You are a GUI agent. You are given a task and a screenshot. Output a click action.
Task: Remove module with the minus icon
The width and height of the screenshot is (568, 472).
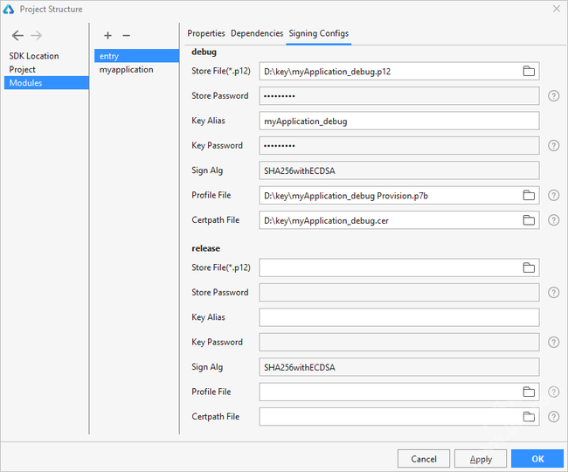[x=126, y=36]
